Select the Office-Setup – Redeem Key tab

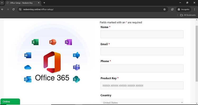click(x=23, y=3)
